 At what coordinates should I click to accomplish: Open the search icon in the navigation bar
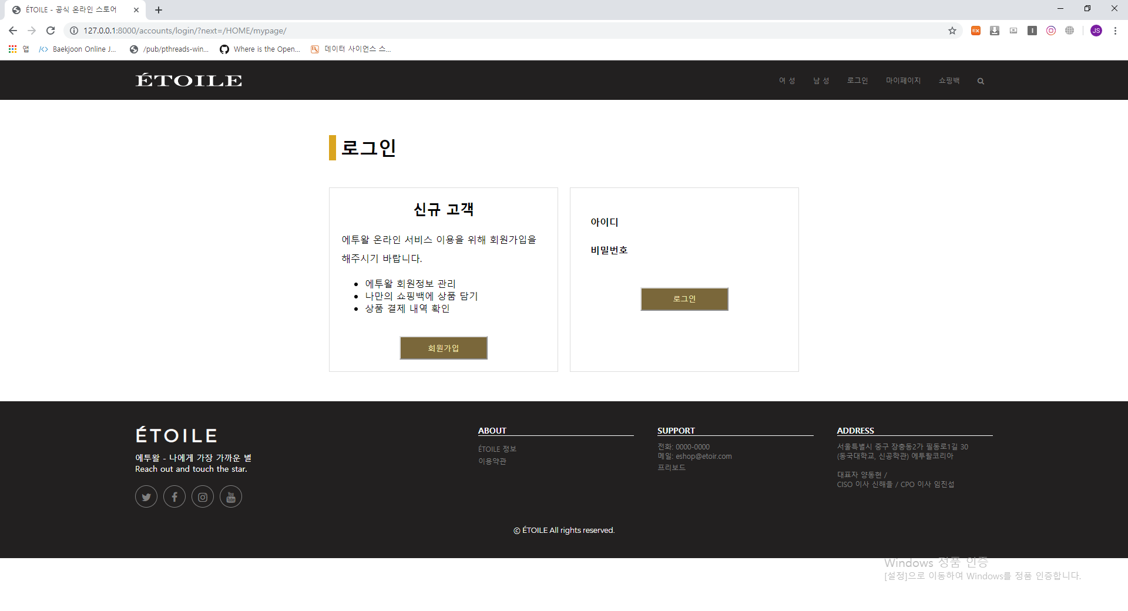pos(980,81)
